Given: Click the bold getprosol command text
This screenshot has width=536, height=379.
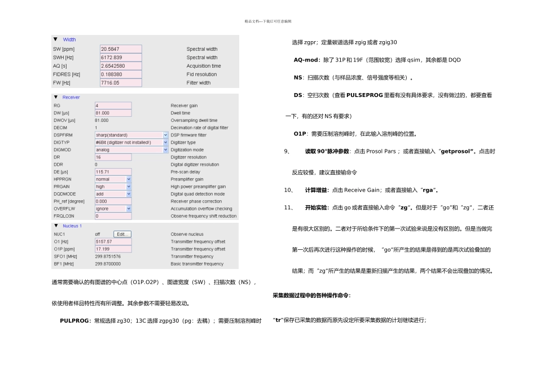Looking at the screenshot, I should pyautogui.click(x=456, y=151).
